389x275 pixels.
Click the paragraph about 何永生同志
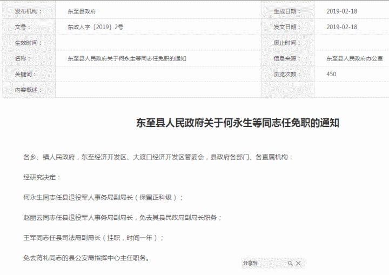coord(103,198)
